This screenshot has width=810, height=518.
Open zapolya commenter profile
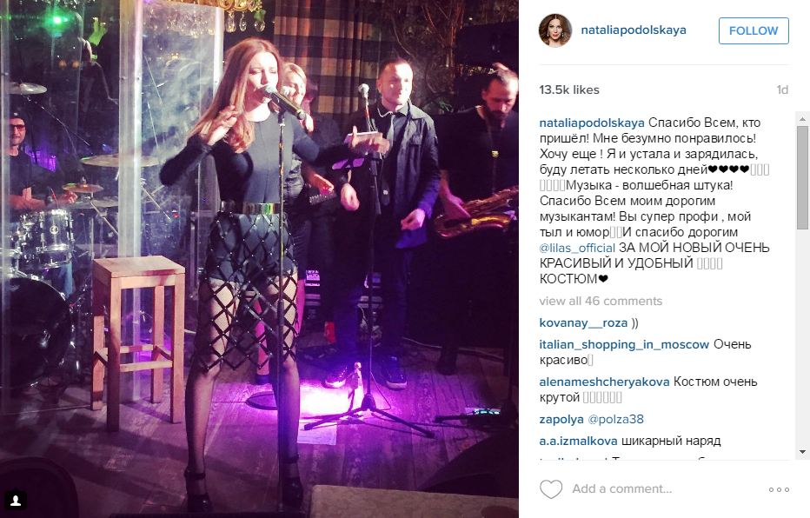pyautogui.click(x=561, y=420)
